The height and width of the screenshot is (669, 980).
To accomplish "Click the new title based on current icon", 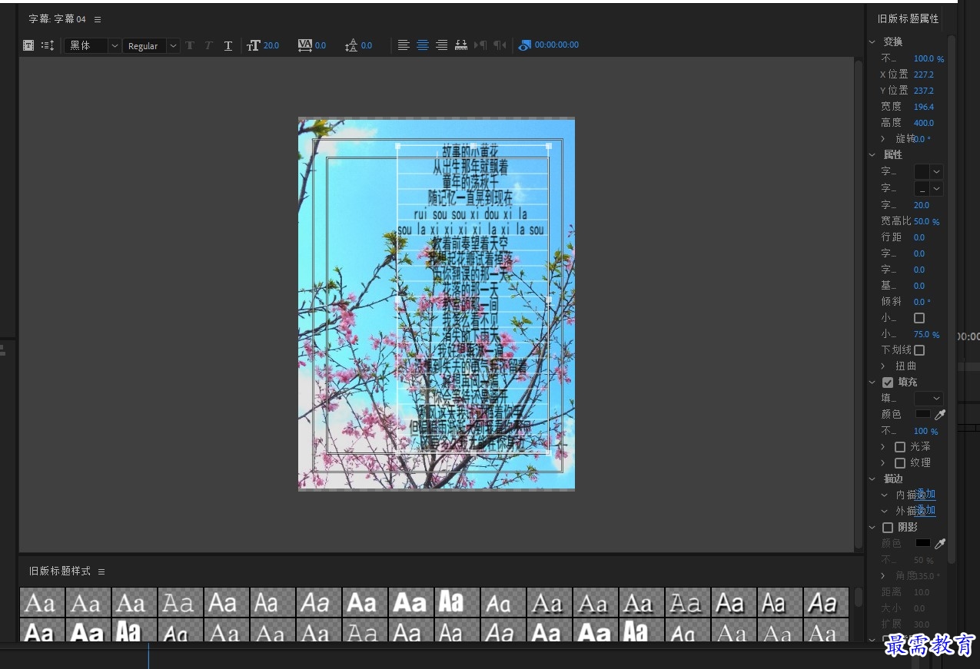I will [28, 45].
